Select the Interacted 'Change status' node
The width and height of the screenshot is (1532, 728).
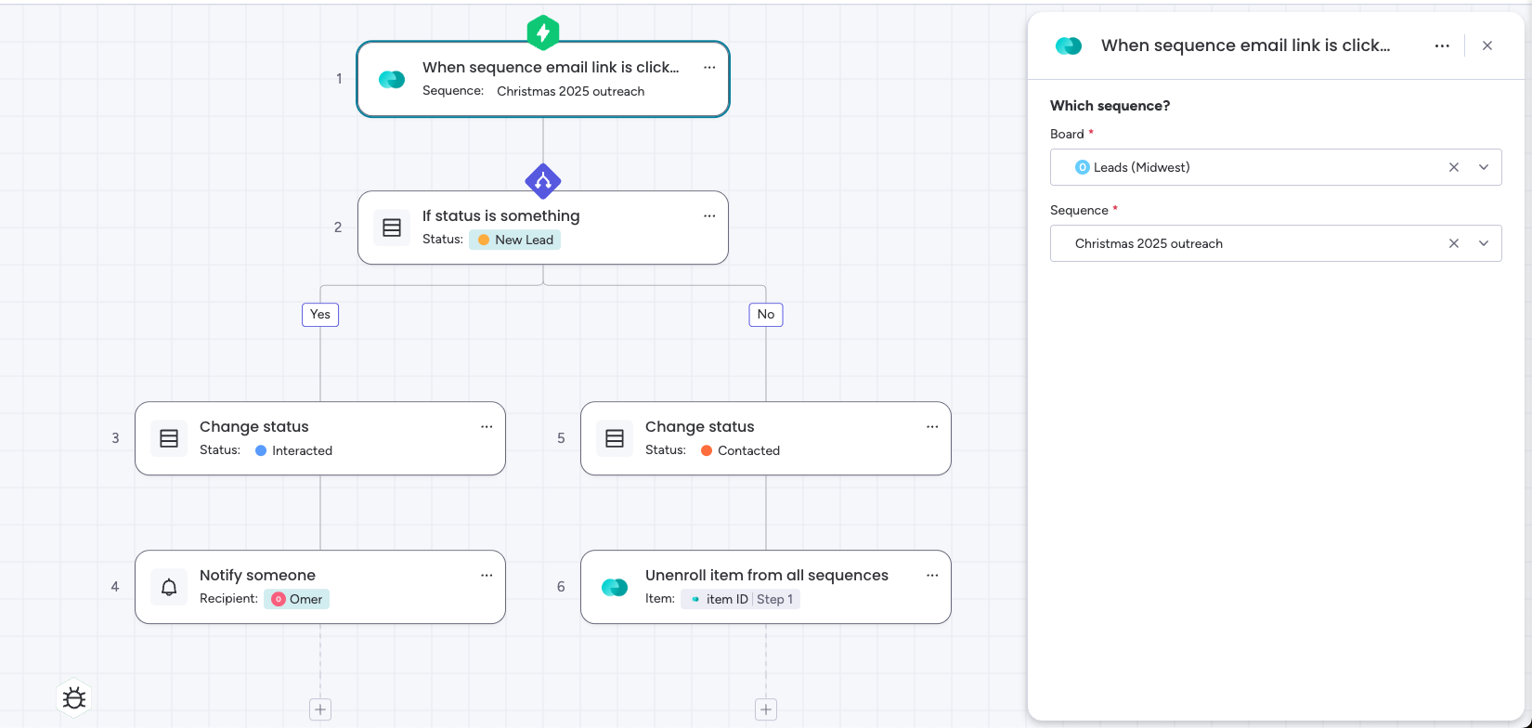pyautogui.click(x=320, y=438)
